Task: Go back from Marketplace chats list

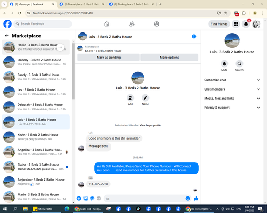Action: pos(6,36)
